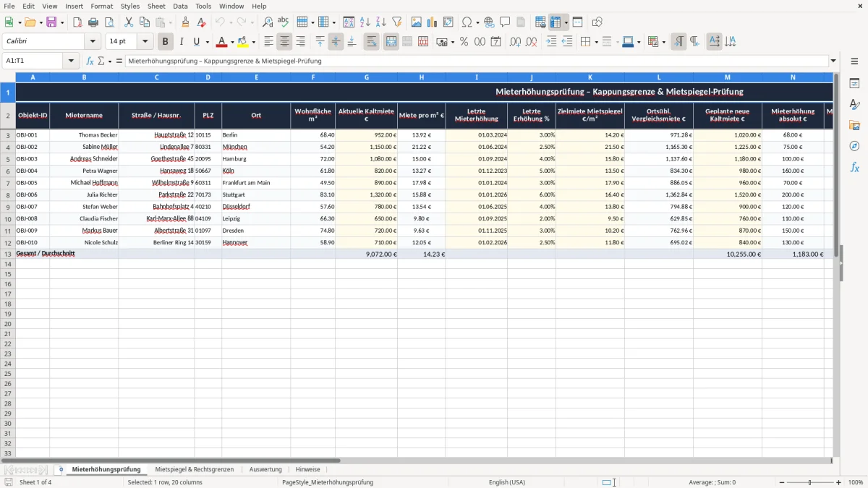Run the spelling check
868x488 pixels.
click(x=284, y=22)
